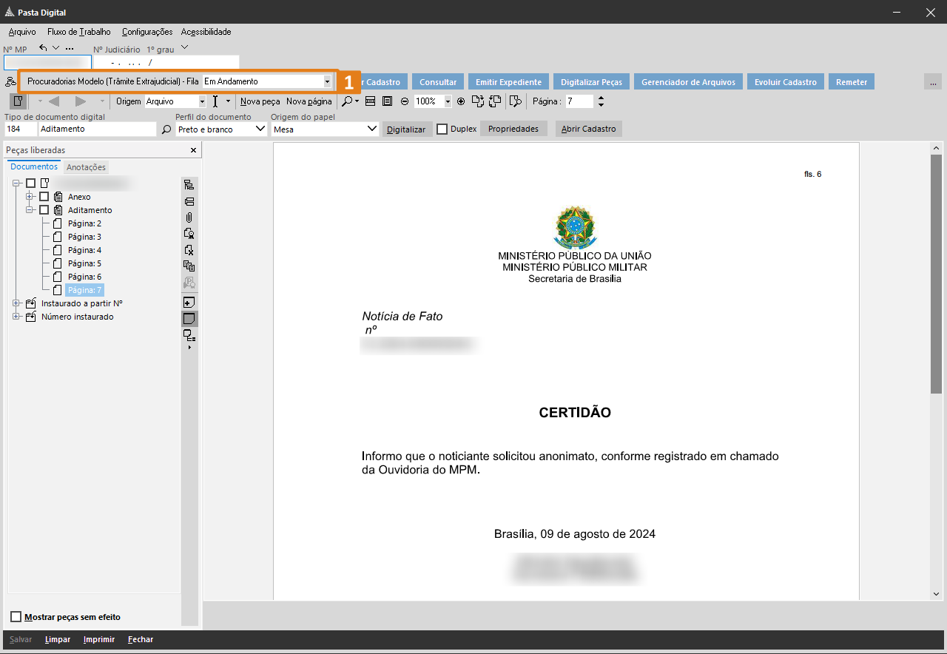Click the next page right arrow
The width and height of the screenshot is (947, 654).
(81, 101)
